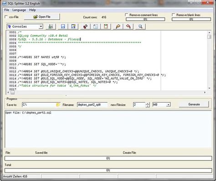Decrease new Filesize with the down spinner
The height and width of the screenshot is (181, 216).
[x=148, y=106]
